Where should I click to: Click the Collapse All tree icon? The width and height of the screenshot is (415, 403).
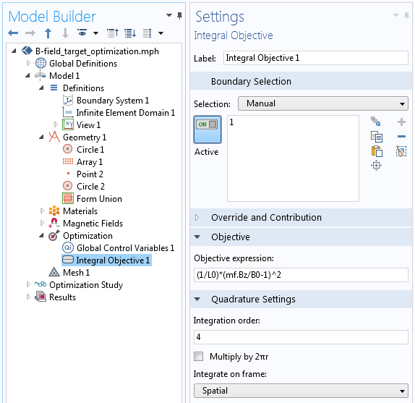point(113,33)
